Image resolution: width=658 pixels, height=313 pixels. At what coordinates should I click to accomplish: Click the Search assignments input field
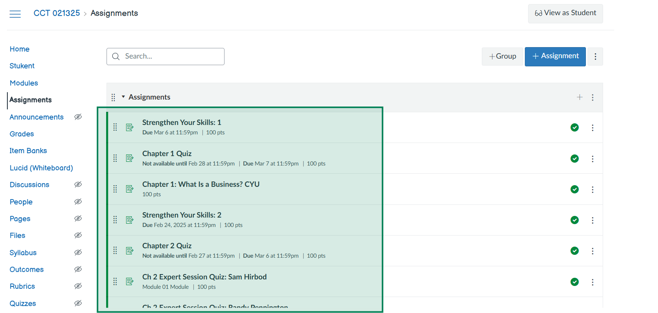pos(172,57)
